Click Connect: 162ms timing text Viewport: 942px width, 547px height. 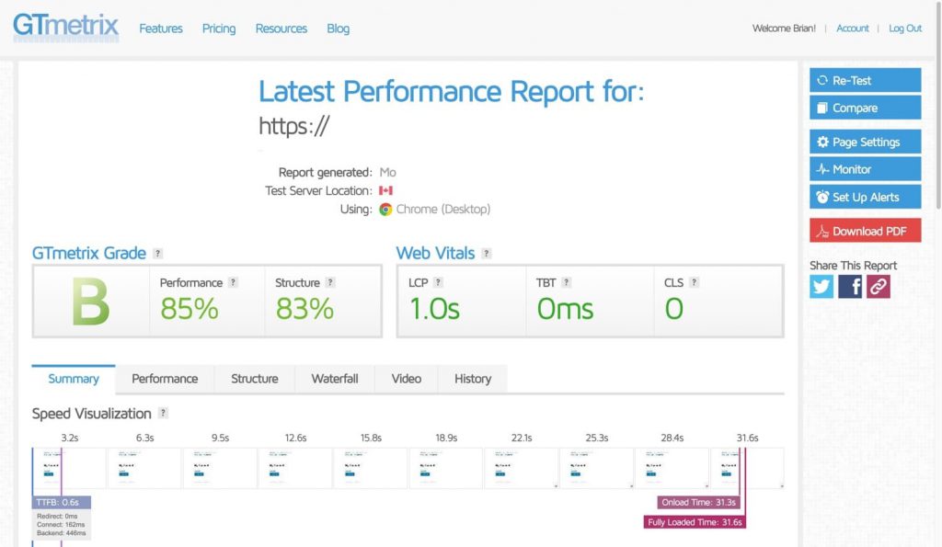pyautogui.click(x=61, y=524)
